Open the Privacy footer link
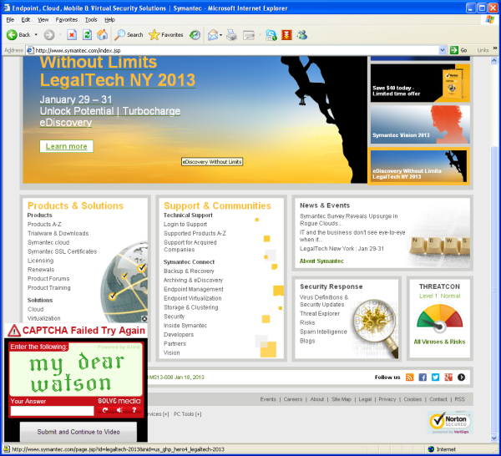501x456 pixels. (x=387, y=399)
